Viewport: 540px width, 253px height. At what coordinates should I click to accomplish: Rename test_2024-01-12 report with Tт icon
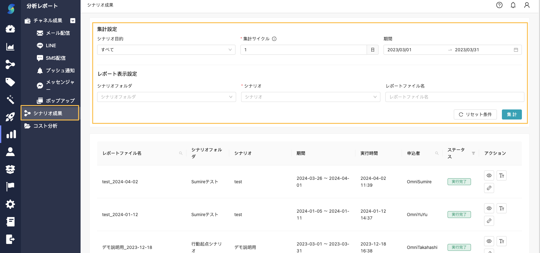[501, 208]
